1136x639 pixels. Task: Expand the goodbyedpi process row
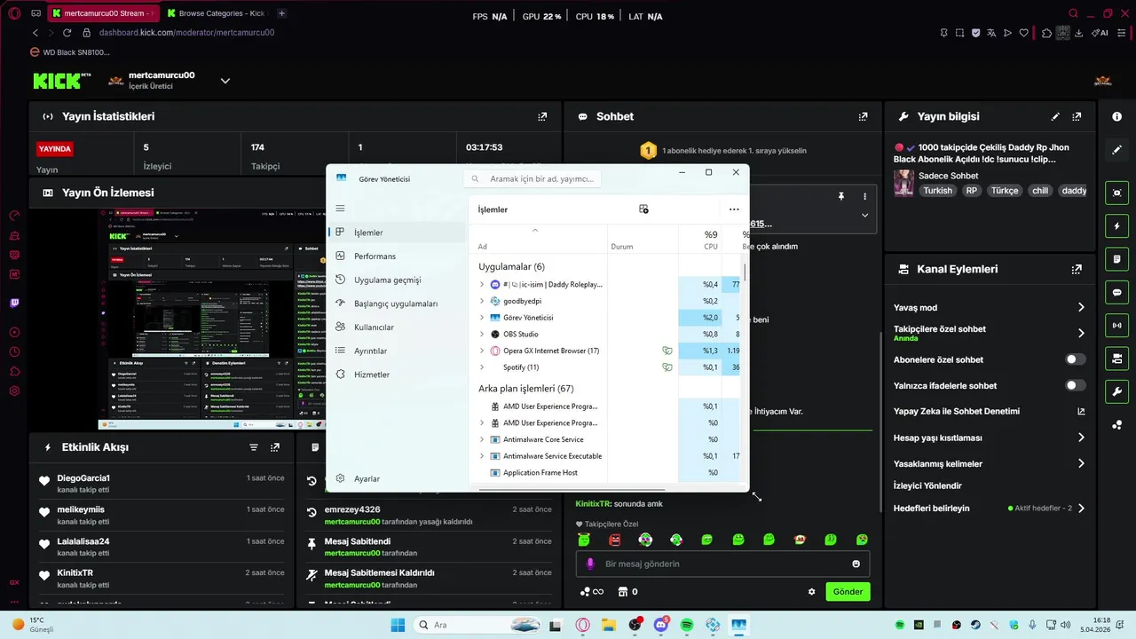482,301
